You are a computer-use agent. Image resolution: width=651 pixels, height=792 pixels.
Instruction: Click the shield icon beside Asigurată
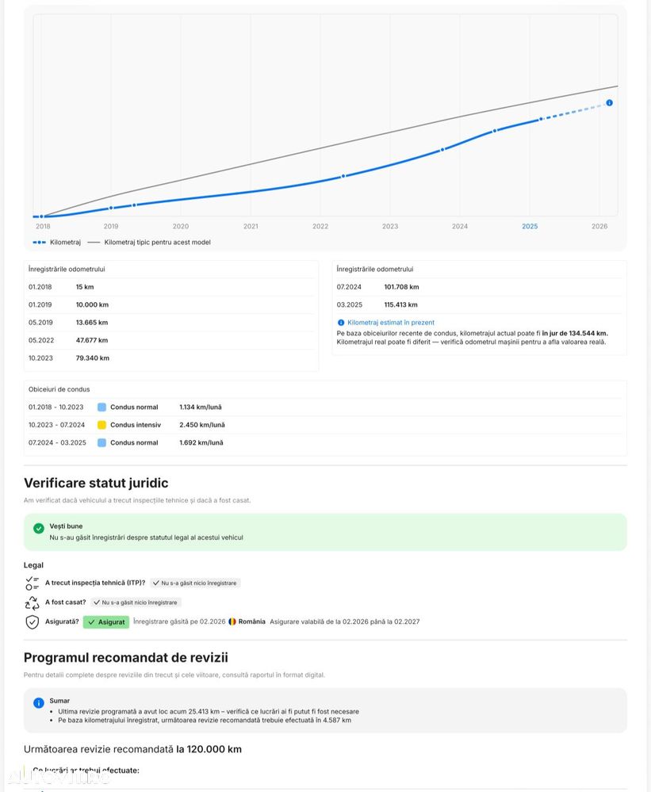pyautogui.click(x=32, y=622)
